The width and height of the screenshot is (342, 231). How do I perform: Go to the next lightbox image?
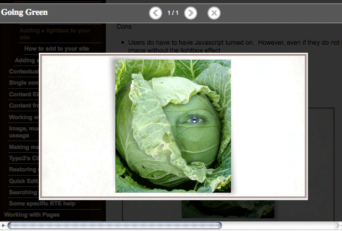click(x=190, y=13)
